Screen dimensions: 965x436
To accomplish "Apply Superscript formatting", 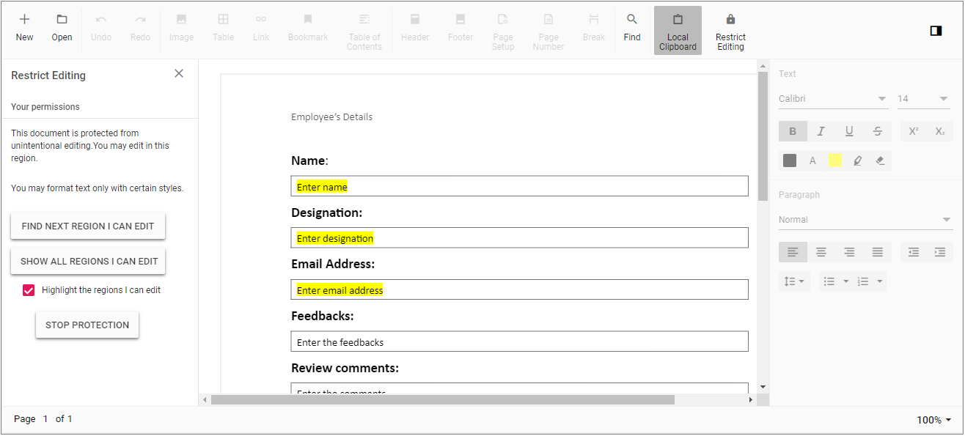I will [914, 131].
